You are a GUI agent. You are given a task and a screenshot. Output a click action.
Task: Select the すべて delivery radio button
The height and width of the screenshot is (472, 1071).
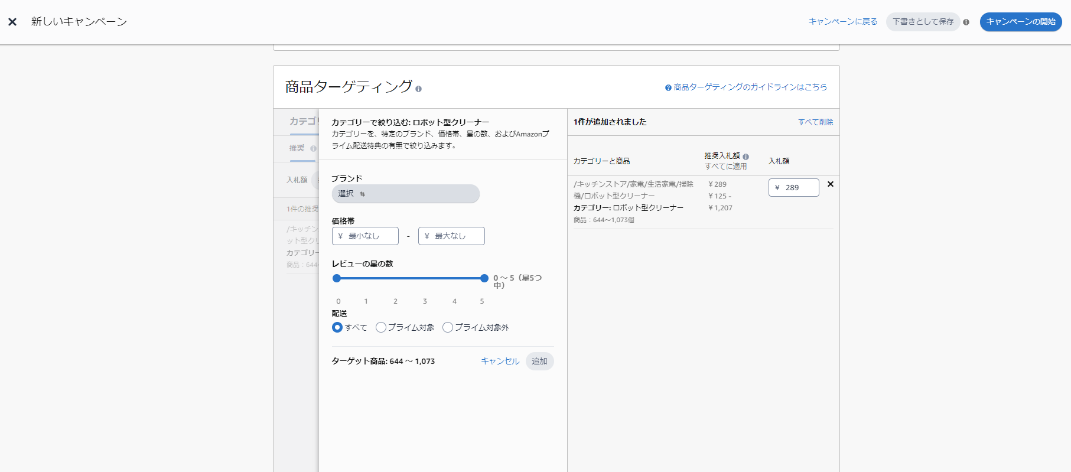point(337,327)
